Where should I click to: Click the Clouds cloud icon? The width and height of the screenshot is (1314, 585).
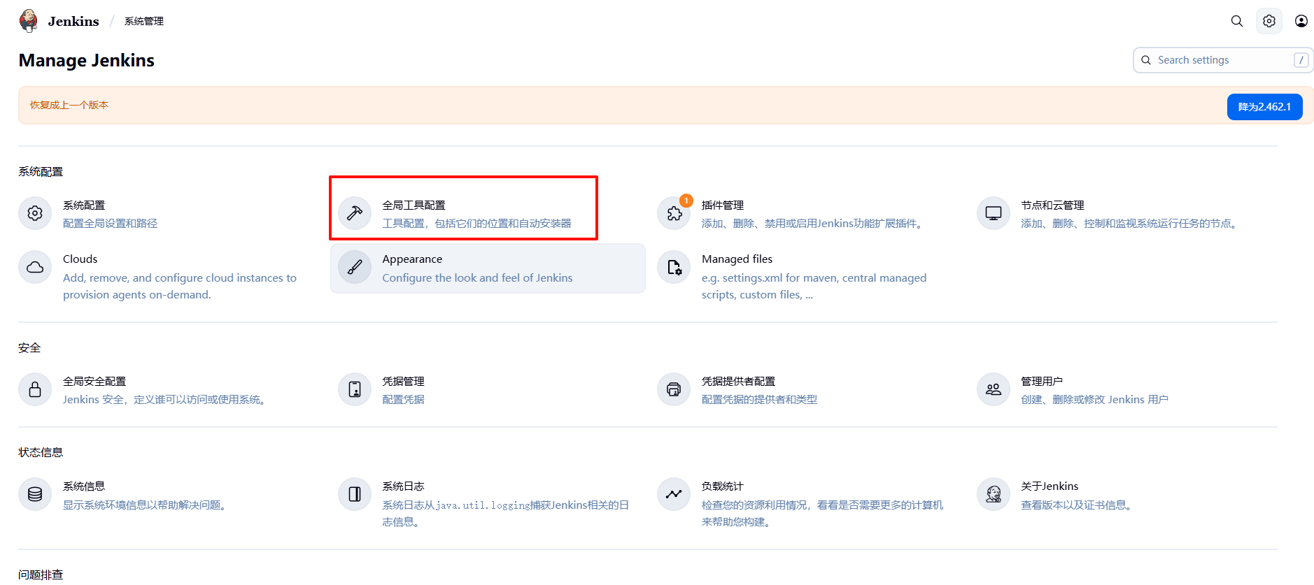[x=35, y=267]
